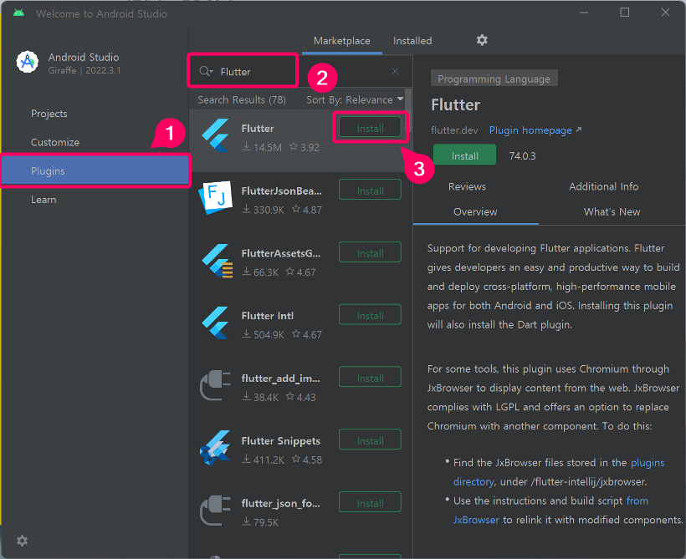
Task: Click the FlutterAssetsGenerator plugin icon
Action: pyautogui.click(x=217, y=261)
